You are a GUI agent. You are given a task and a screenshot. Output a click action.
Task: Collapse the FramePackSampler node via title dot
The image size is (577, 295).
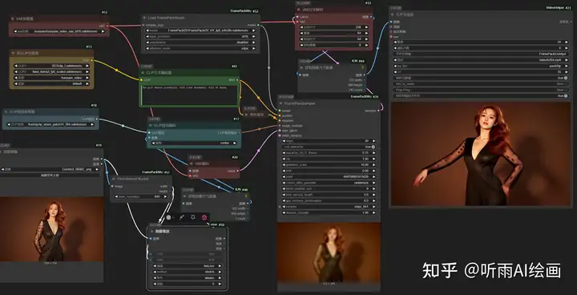281,103
